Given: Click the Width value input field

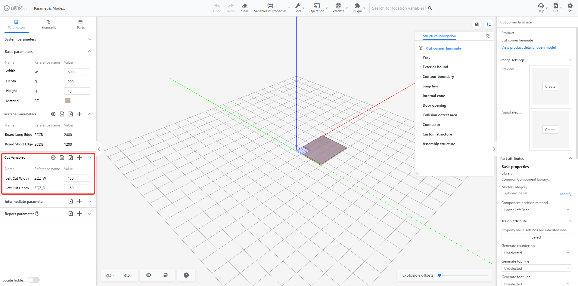Looking at the screenshot, I should click(77, 72).
